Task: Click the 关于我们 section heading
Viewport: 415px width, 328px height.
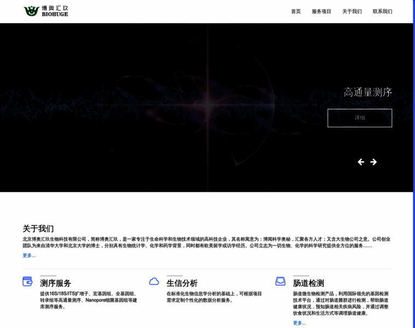Action: (38, 229)
